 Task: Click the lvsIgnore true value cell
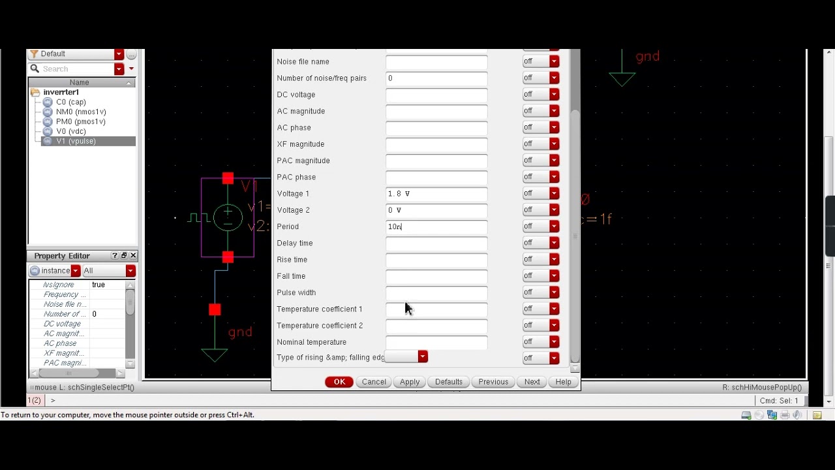107,285
